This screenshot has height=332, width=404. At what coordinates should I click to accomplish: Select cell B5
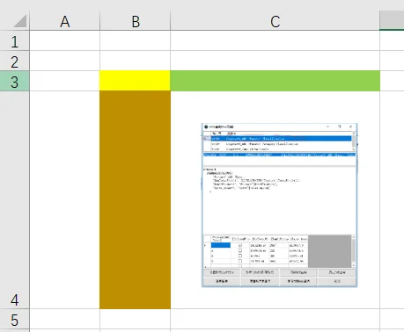pyautogui.click(x=135, y=319)
